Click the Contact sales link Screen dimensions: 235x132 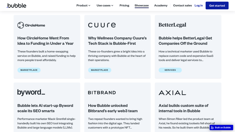(182, 6)
